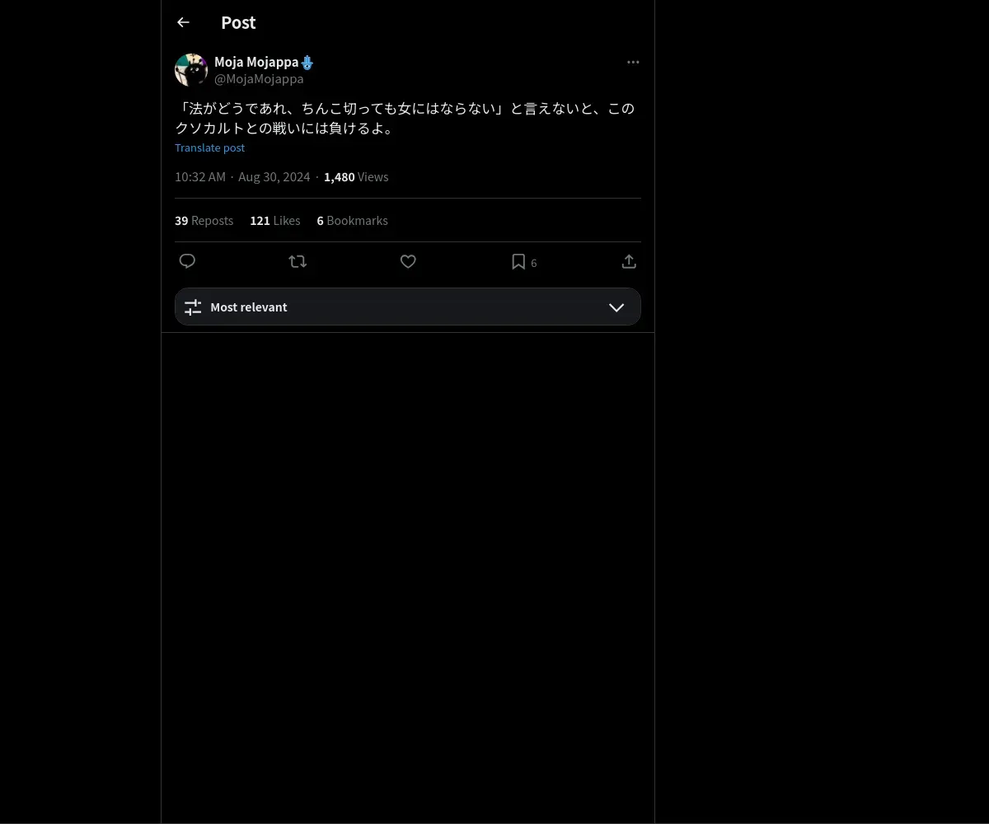The image size is (989, 824).
Task: Open the 6 Bookmarks count link
Action: (x=352, y=221)
